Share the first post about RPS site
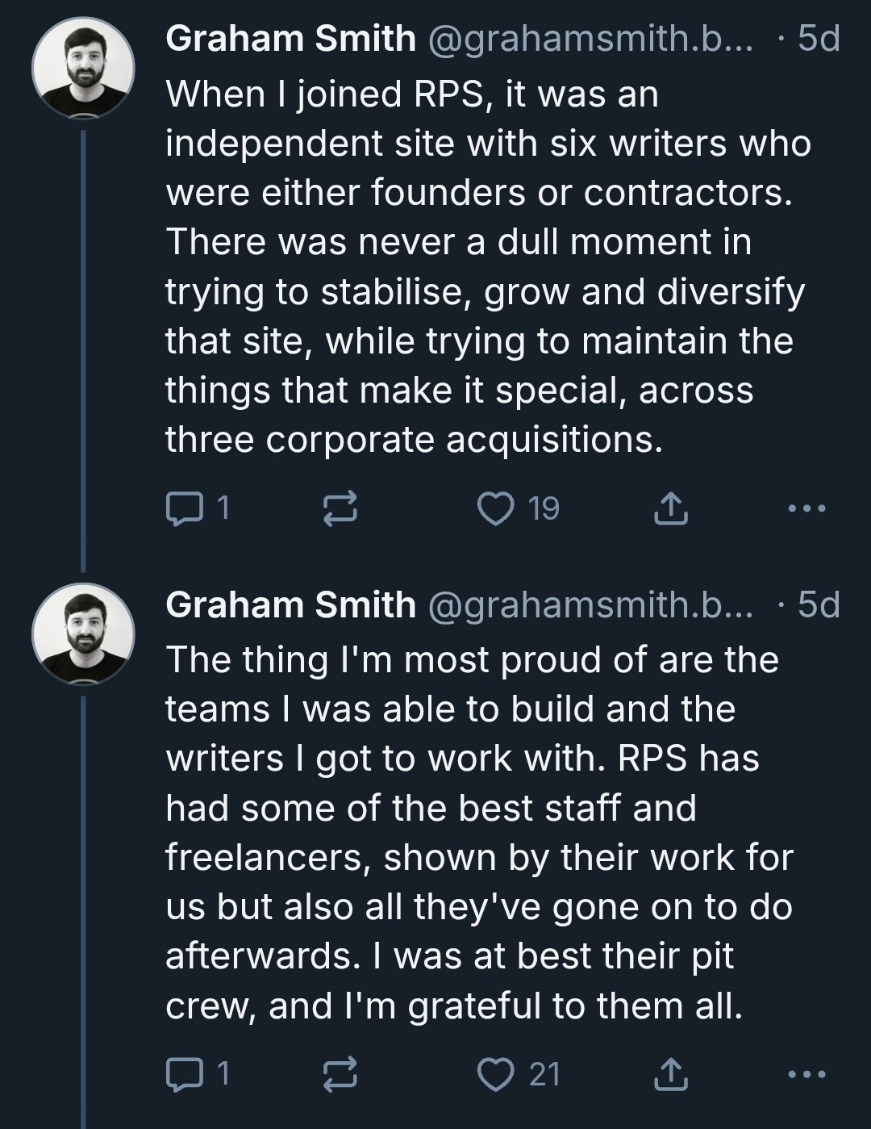 [x=669, y=508]
